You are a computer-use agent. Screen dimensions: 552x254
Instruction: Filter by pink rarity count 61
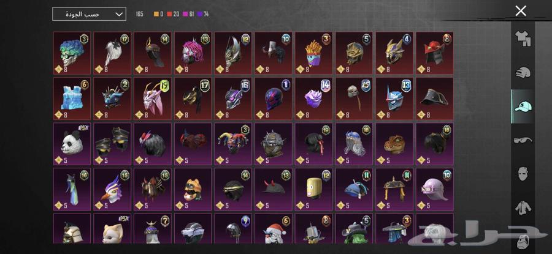click(x=188, y=15)
